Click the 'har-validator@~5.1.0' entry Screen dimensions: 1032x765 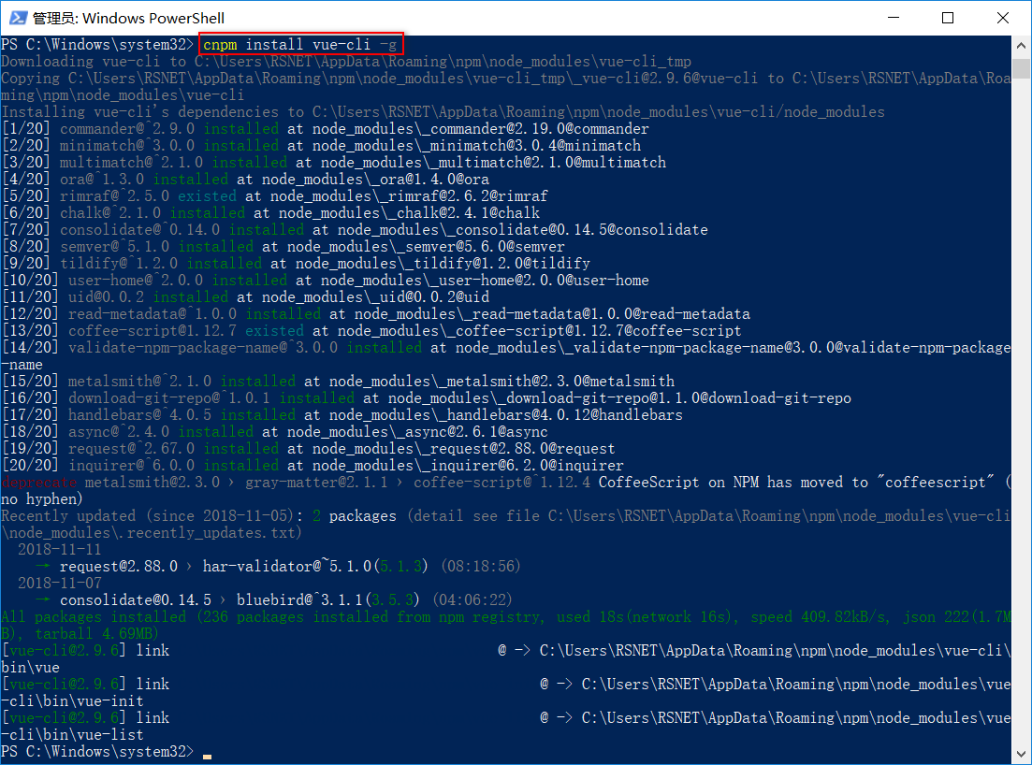pos(287,567)
